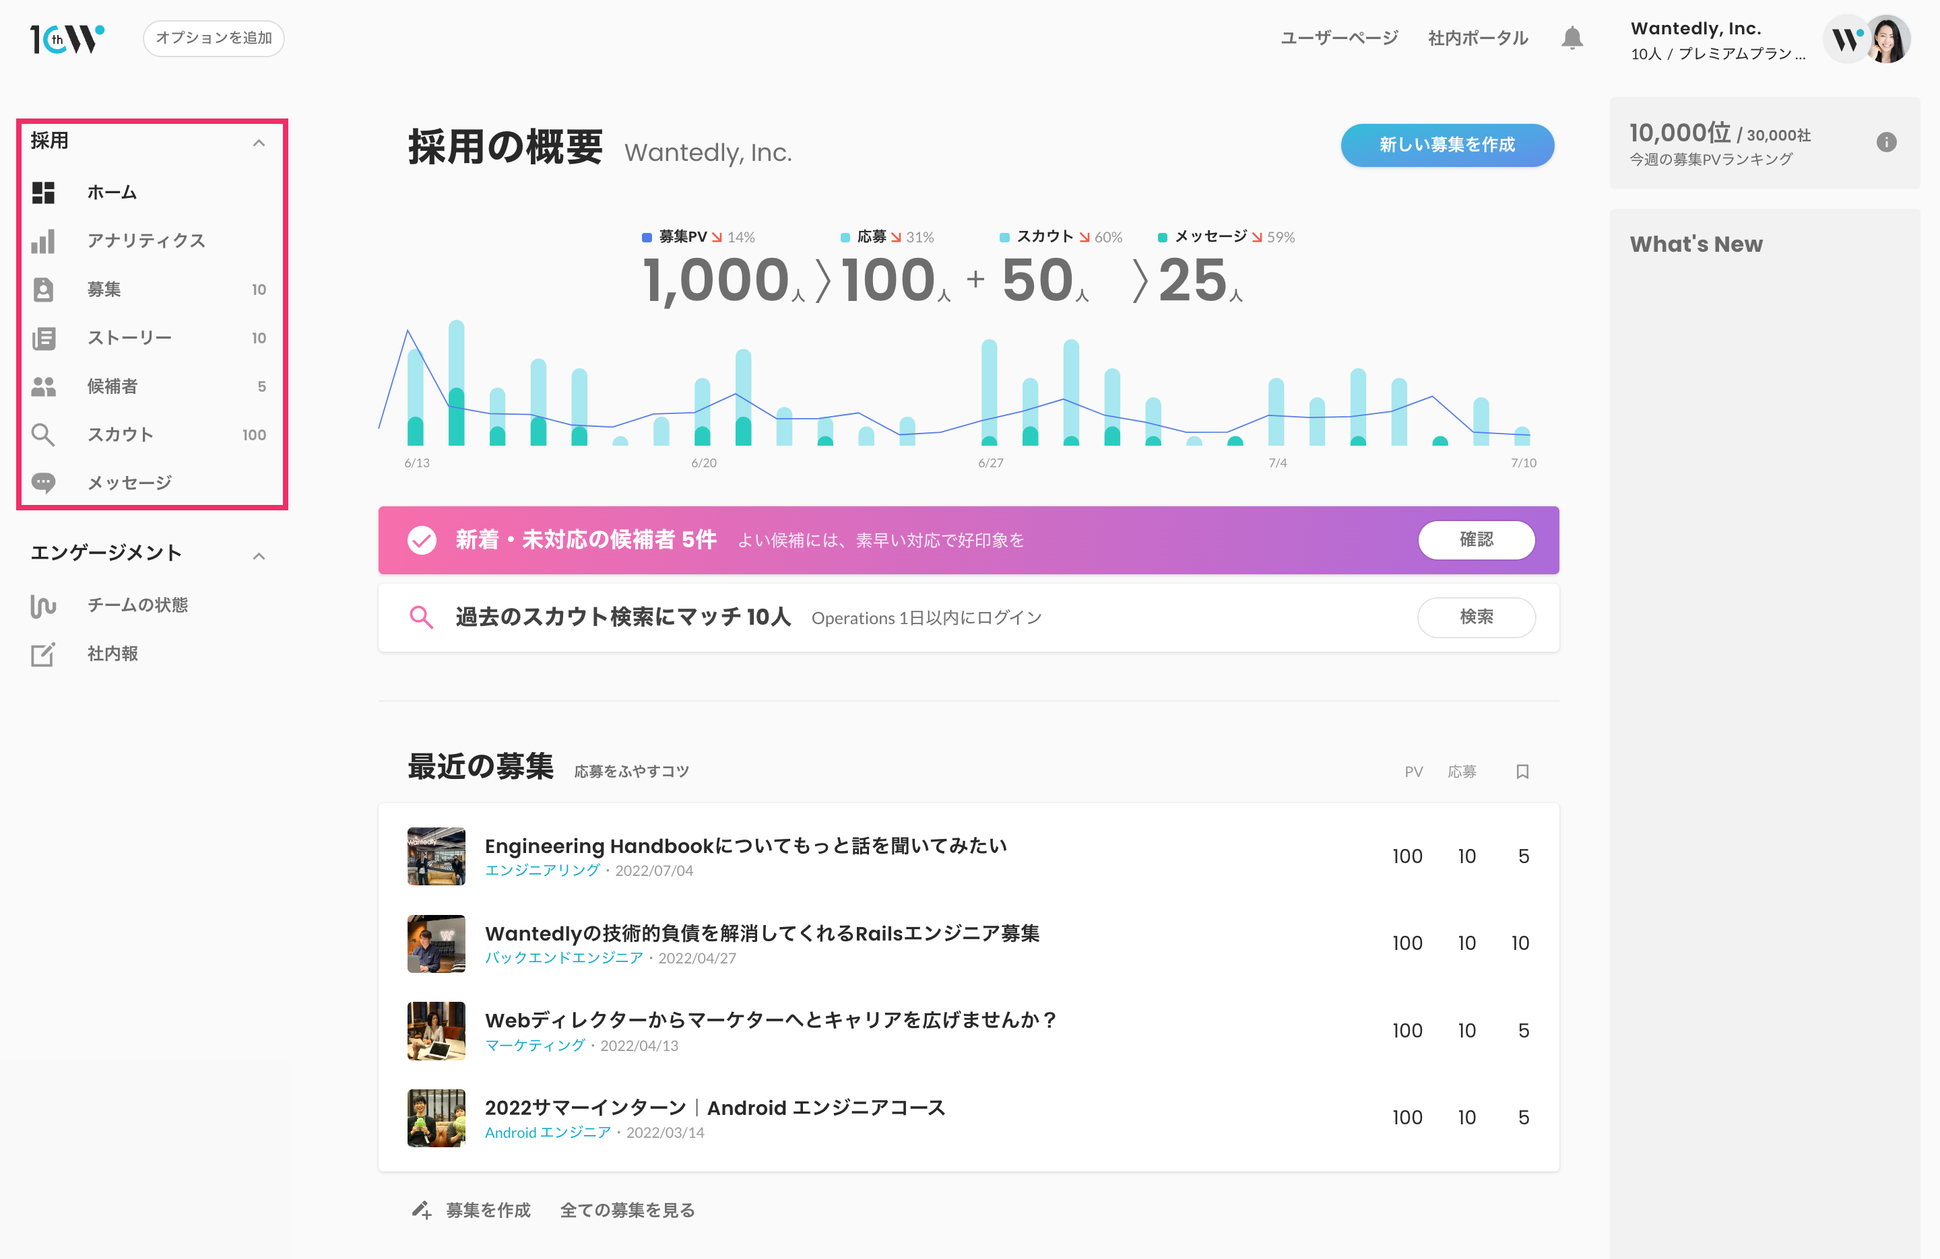1940x1259 pixels.
Task: Click 確認 button in candidate banner
Action: coord(1476,539)
